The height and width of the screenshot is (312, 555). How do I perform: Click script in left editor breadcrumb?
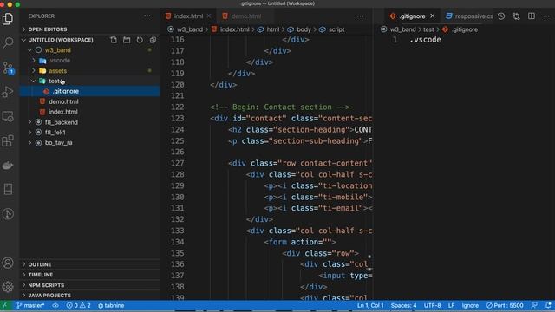coord(336,29)
